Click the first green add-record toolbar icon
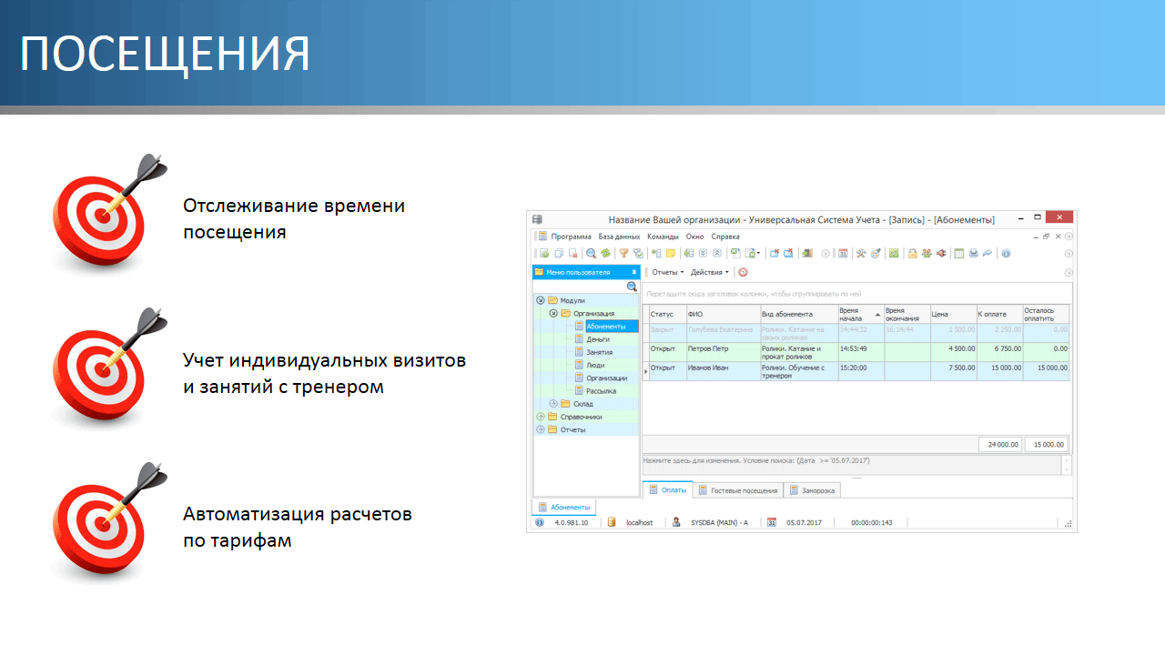This screenshot has width=1165, height=655. tap(544, 253)
